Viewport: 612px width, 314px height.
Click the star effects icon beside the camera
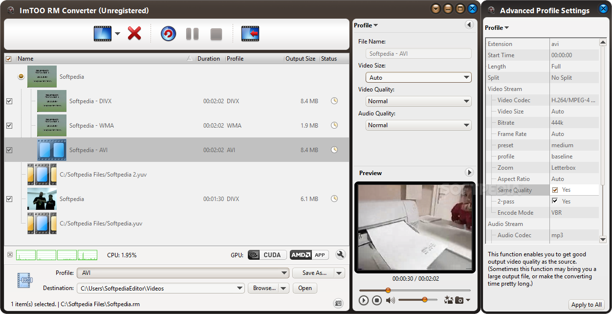click(x=449, y=300)
